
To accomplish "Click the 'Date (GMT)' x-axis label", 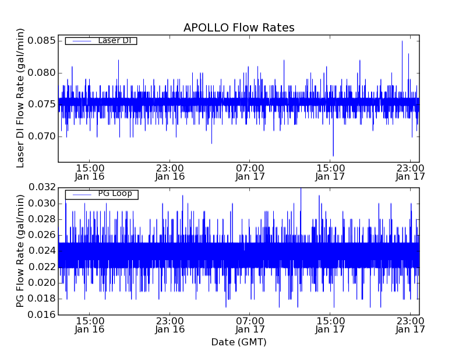I will [239, 342].
